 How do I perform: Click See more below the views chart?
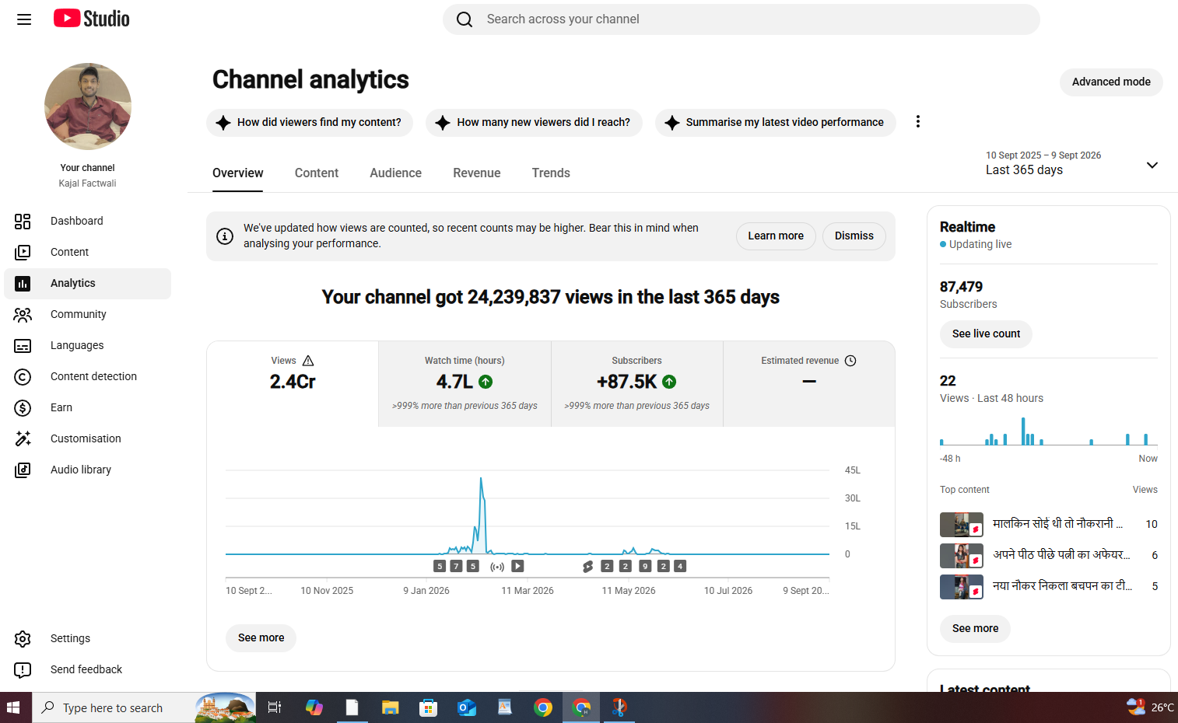pyautogui.click(x=261, y=637)
